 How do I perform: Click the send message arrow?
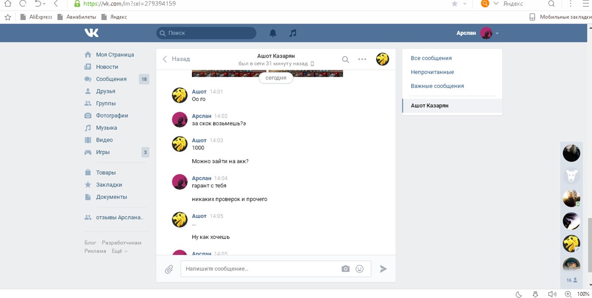coord(383,269)
